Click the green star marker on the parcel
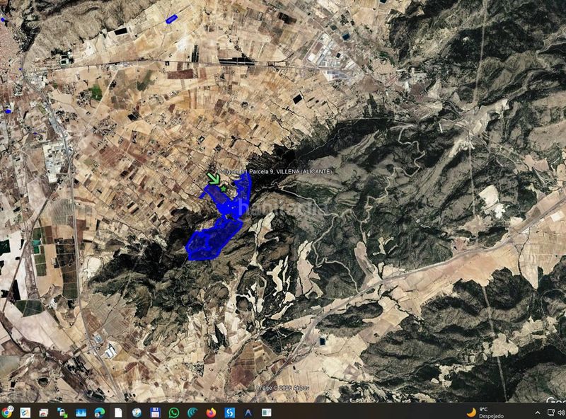Viewport: 566px width, 419px height. coord(224,188)
